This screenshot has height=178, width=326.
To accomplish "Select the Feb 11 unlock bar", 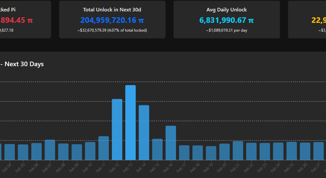I will point(104,148).
